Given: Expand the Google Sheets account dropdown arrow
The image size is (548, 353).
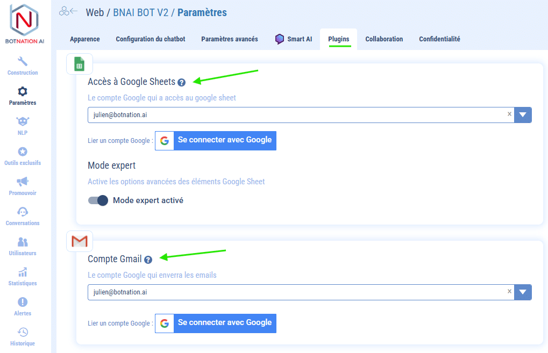Looking at the screenshot, I should (x=523, y=115).
